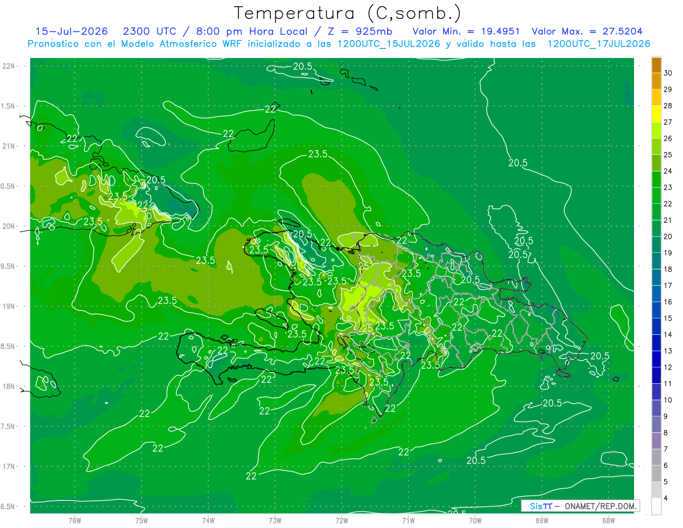Click 'Valor Max. = 27.5204'
Screen dimensions: 683x528
587,31
